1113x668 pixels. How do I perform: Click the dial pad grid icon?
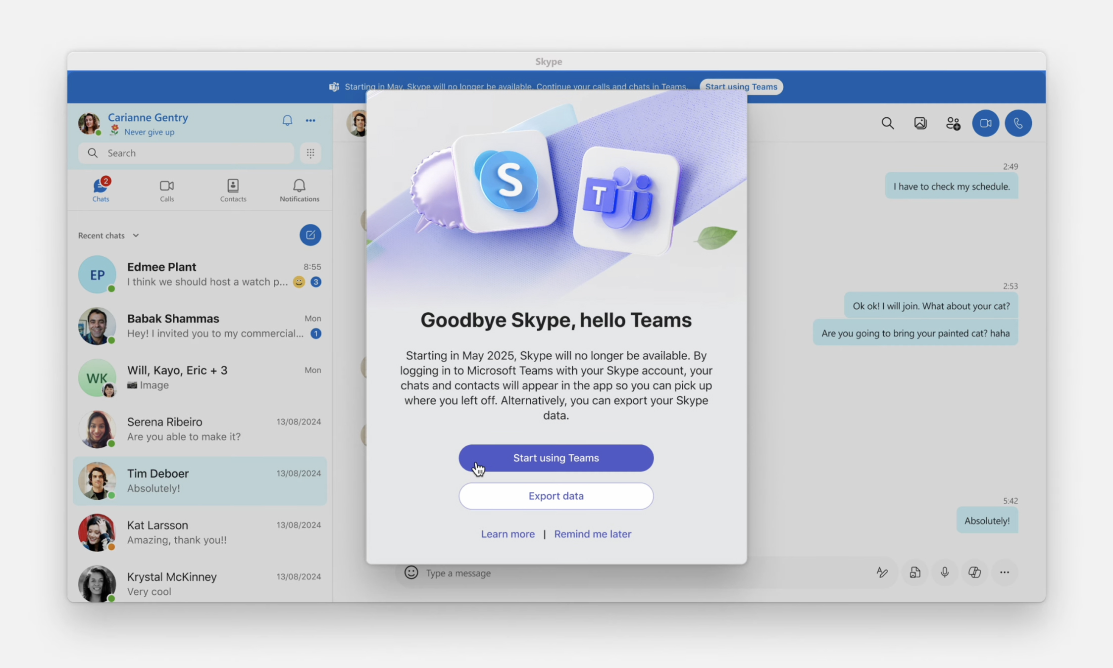click(310, 153)
